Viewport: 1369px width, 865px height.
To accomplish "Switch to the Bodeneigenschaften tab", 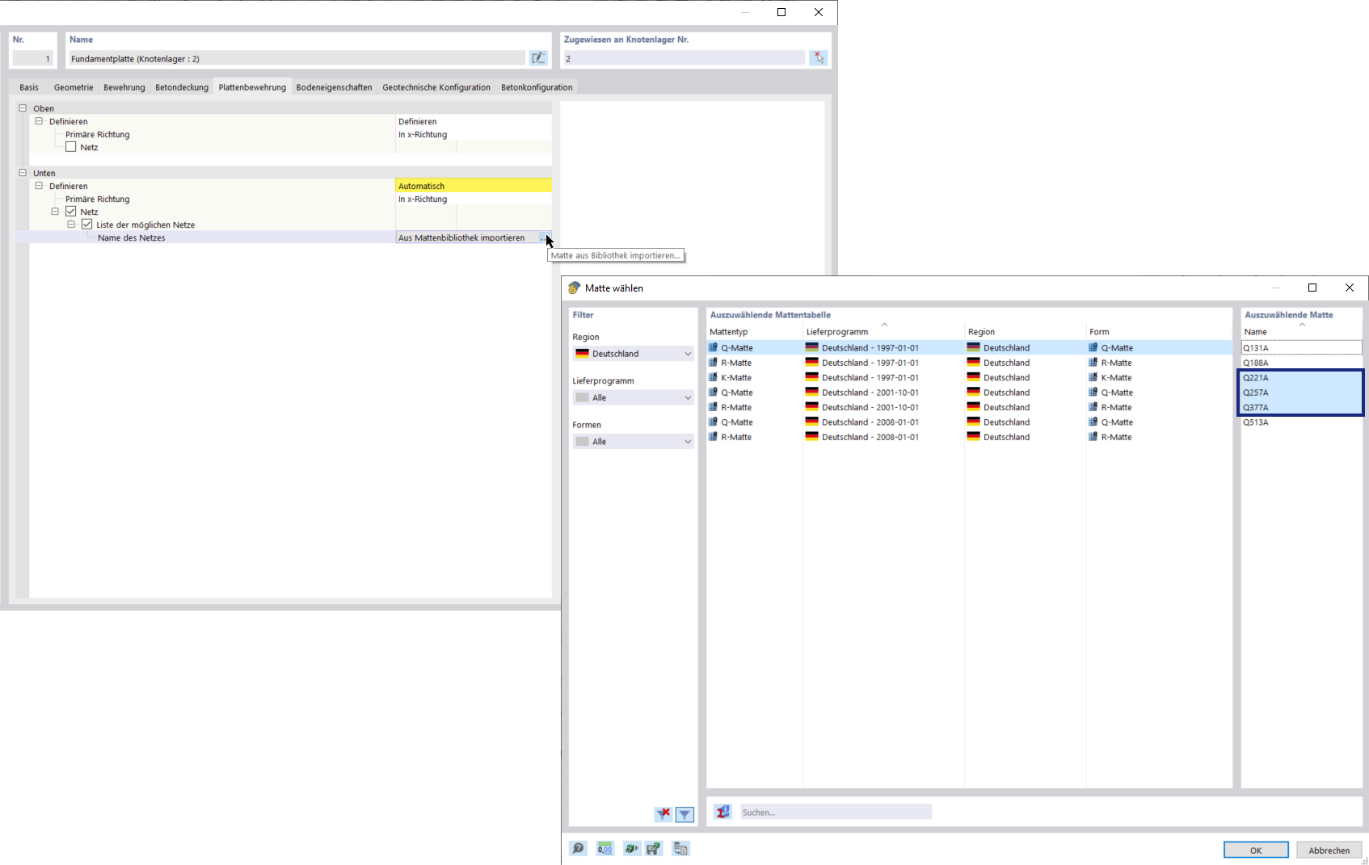I will 334,87.
